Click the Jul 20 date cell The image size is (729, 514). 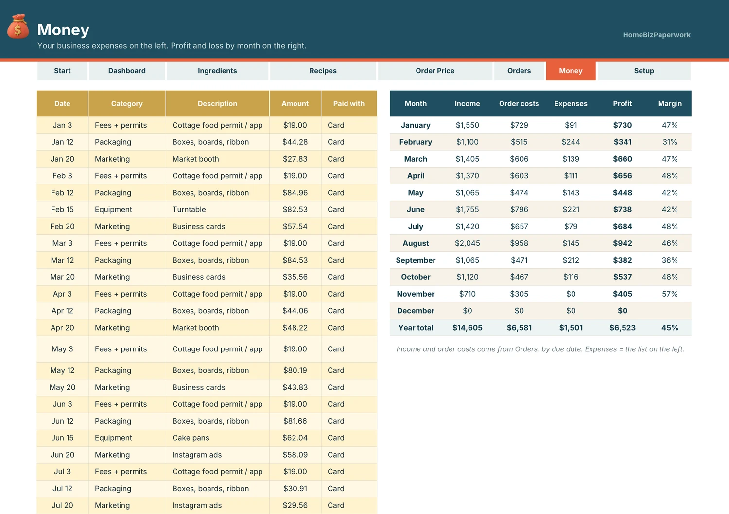tap(62, 505)
